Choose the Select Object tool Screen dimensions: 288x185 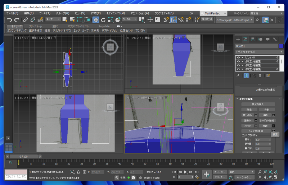[65, 20]
